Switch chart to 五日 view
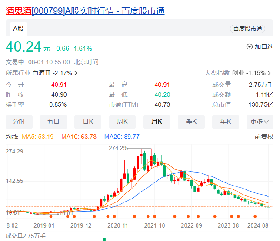Viewport: 280px width, 241px height. coord(53,122)
